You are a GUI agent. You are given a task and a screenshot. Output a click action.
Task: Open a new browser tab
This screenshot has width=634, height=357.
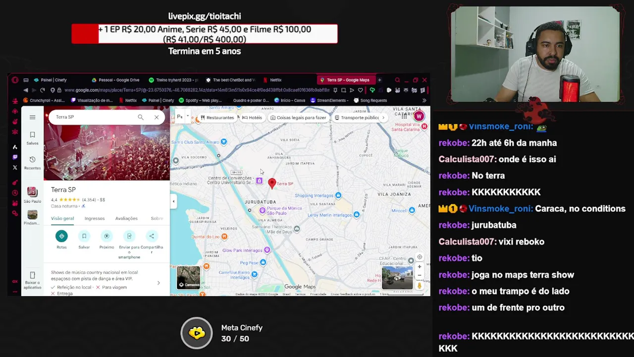(x=379, y=80)
